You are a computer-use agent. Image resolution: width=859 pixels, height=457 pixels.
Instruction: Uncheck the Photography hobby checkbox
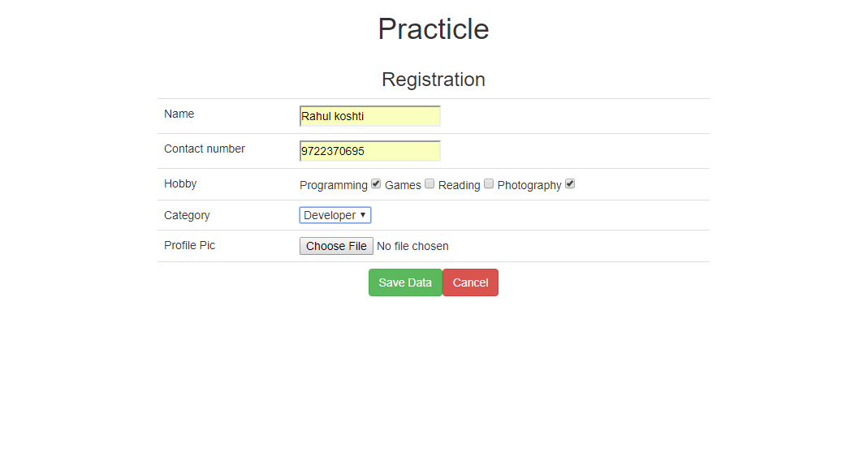(570, 184)
